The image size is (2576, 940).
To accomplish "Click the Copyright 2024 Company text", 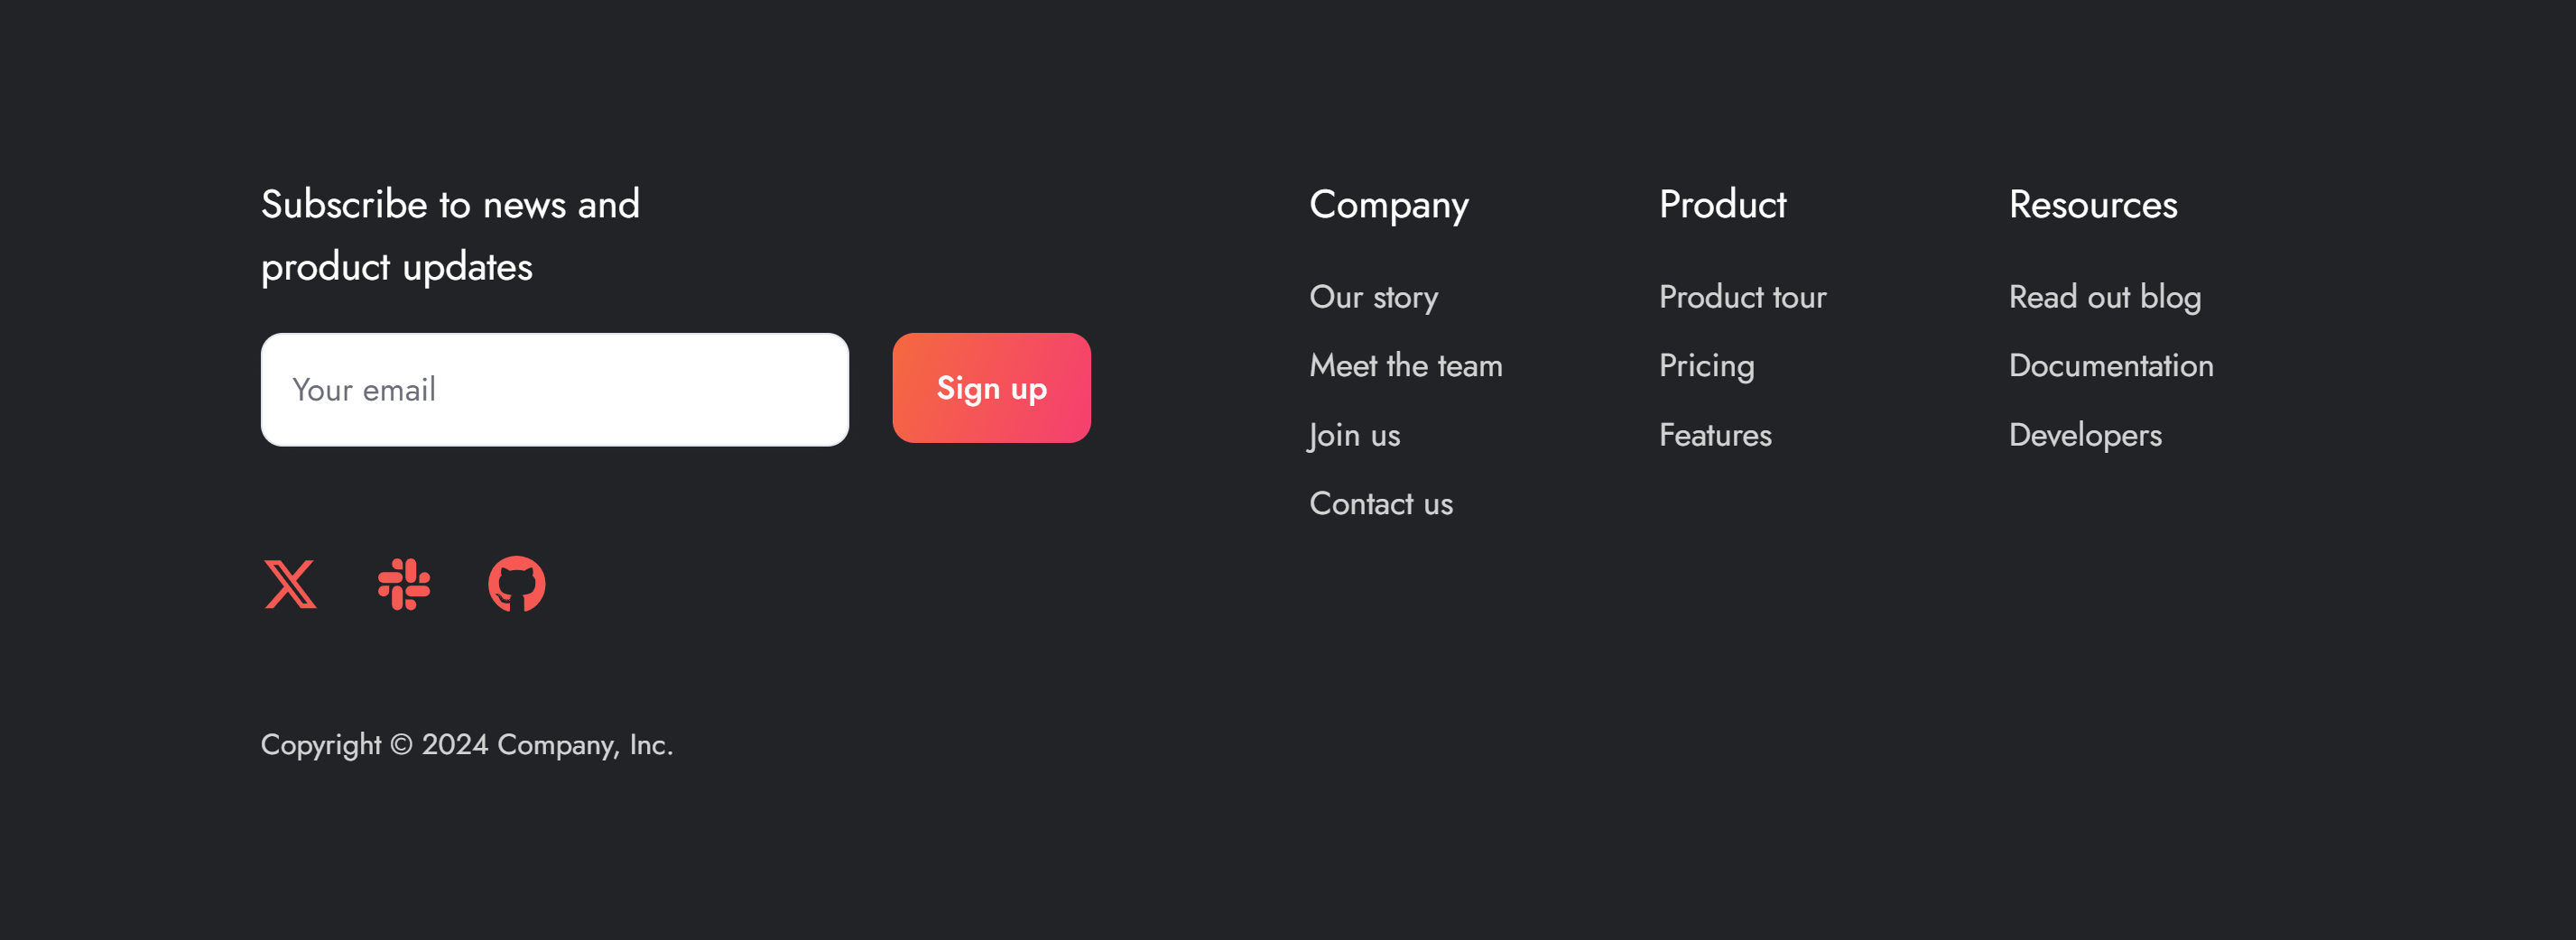I will pos(466,745).
